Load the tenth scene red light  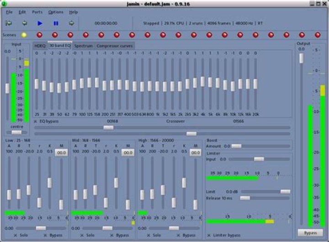point(163,35)
